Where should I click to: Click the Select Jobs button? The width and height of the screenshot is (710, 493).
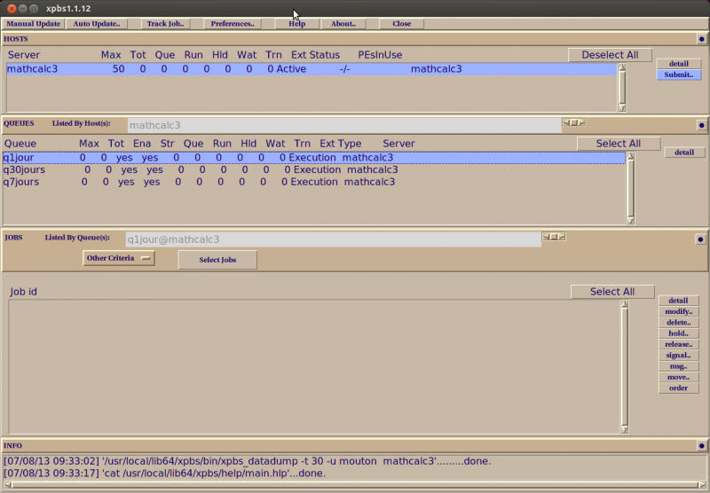[217, 260]
